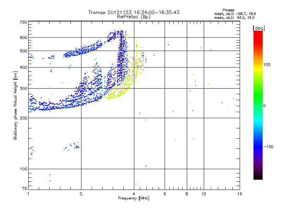Image resolution: width=282 pixels, height=211 pixels.
Task: Click the x-axis '8' tick label
Action: pos(187,194)
